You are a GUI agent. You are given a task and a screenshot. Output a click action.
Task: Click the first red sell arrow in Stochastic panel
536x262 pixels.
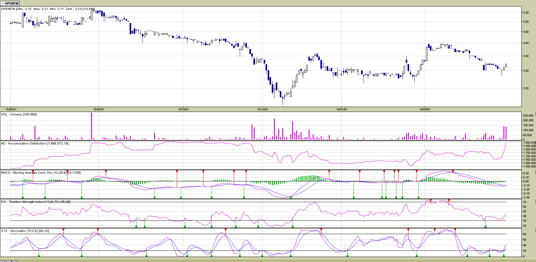point(63,230)
